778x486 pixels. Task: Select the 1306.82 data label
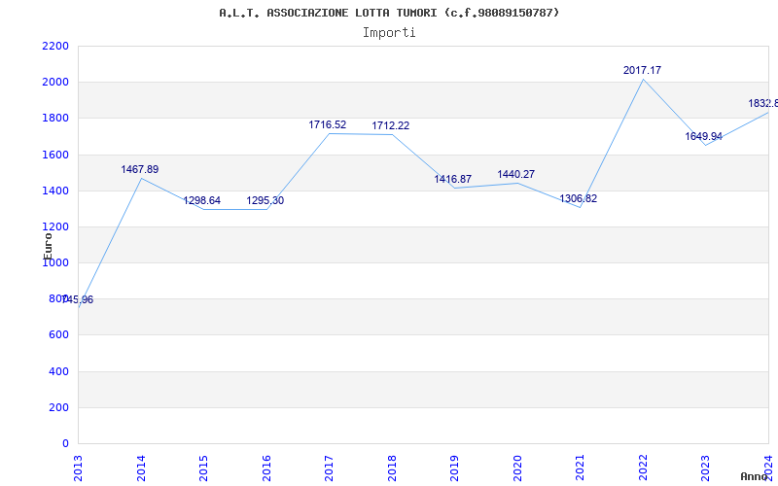(578, 199)
